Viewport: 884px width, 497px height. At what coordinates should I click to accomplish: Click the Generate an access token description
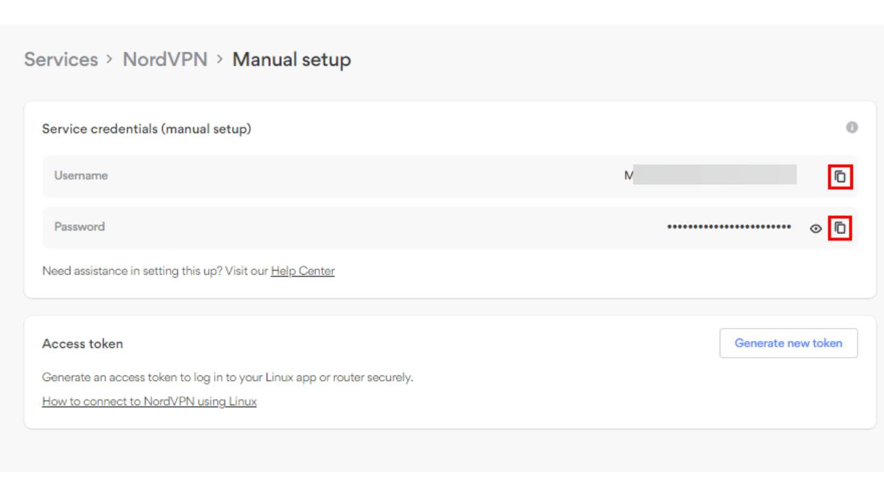point(227,378)
